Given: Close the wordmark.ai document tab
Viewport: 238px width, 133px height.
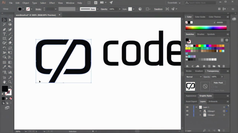Looking at the screenshot, I should click(x=59, y=15).
